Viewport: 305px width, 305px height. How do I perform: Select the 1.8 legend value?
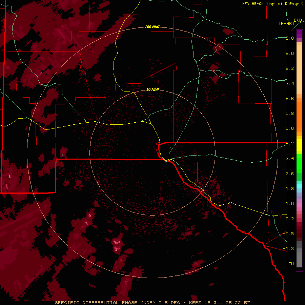point(290,189)
